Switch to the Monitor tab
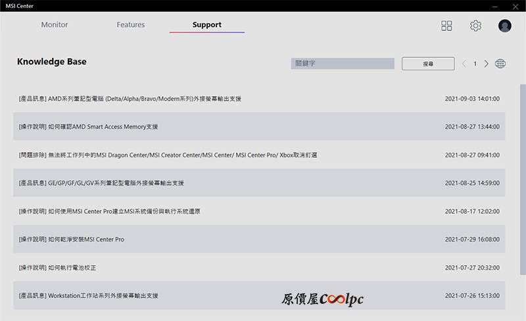Image resolution: width=526 pixels, height=321 pixels. (x=55, y=24)
